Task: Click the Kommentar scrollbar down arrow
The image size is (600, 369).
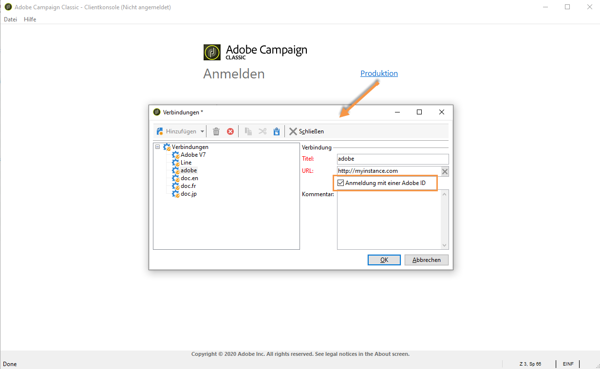Action: pyautogui.click(x=445, y=245)
